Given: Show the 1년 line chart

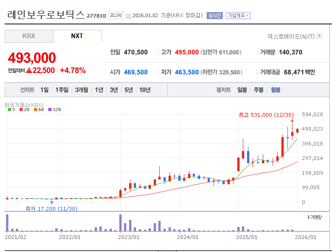Looking at the screenshot, I should (x=99, y=90).
